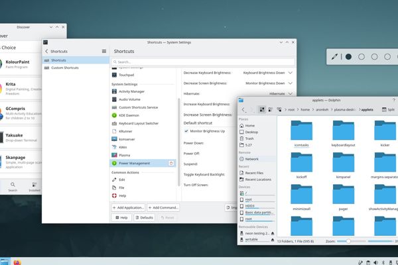The height and width of the screenshot is (265, 398).
Task: Click the Add Application button
Action: (127, 207)
